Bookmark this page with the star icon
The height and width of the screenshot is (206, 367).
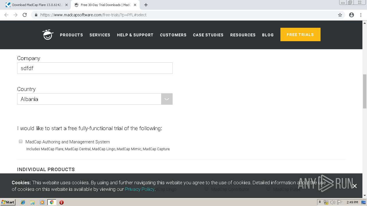point(340,15)
